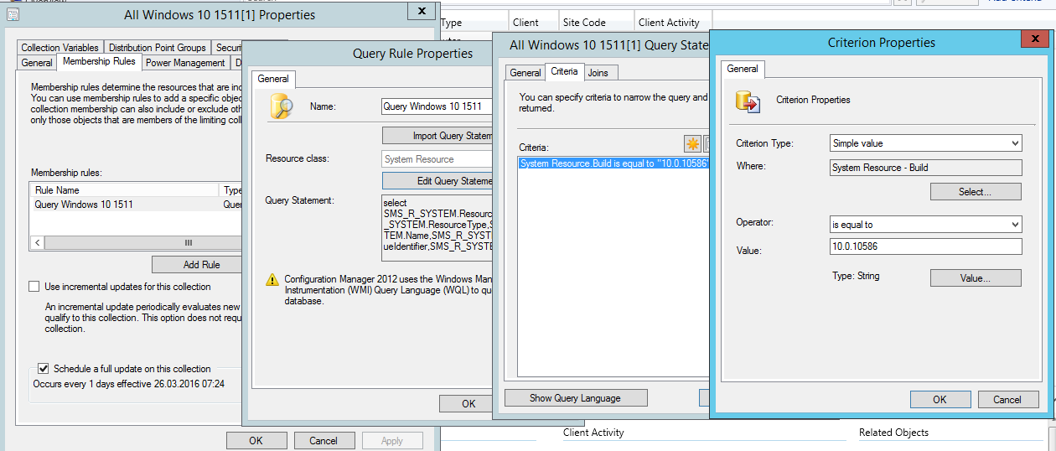Click Cancel in collection Properties window
1056x451 pixels.
tap(324, 440)
